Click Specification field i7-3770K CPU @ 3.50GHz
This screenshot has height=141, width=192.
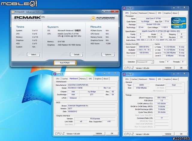tap(161, 31)
